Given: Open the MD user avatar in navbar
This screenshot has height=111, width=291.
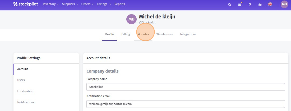Looking at the screenshot, I should pyautogui.click(x=284, y=4).
